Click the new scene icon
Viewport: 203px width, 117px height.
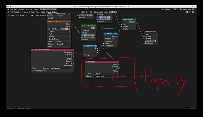point(175,9)
